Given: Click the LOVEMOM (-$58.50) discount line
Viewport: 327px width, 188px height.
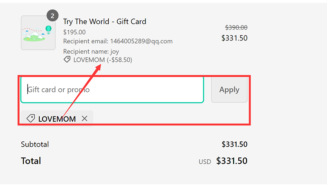Looking at the screenshot, I should (x=103, y=60).
